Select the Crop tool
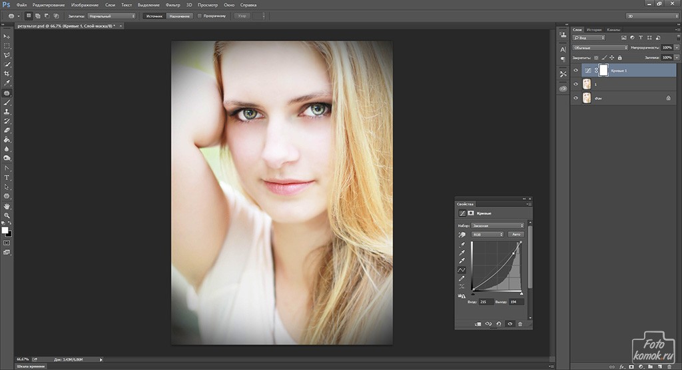682x370 pixels. 7,73
